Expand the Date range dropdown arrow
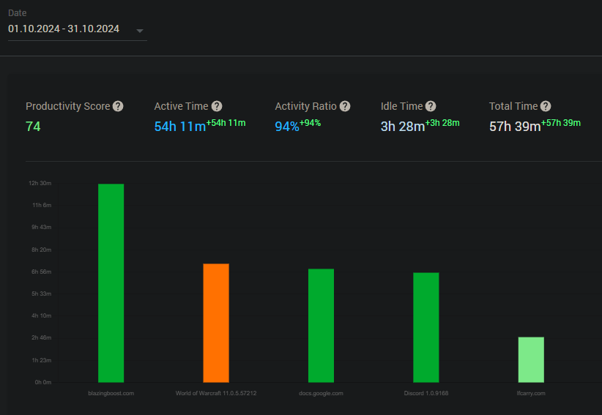Viewport: 602px width, 415px height. tap(140, 31)
